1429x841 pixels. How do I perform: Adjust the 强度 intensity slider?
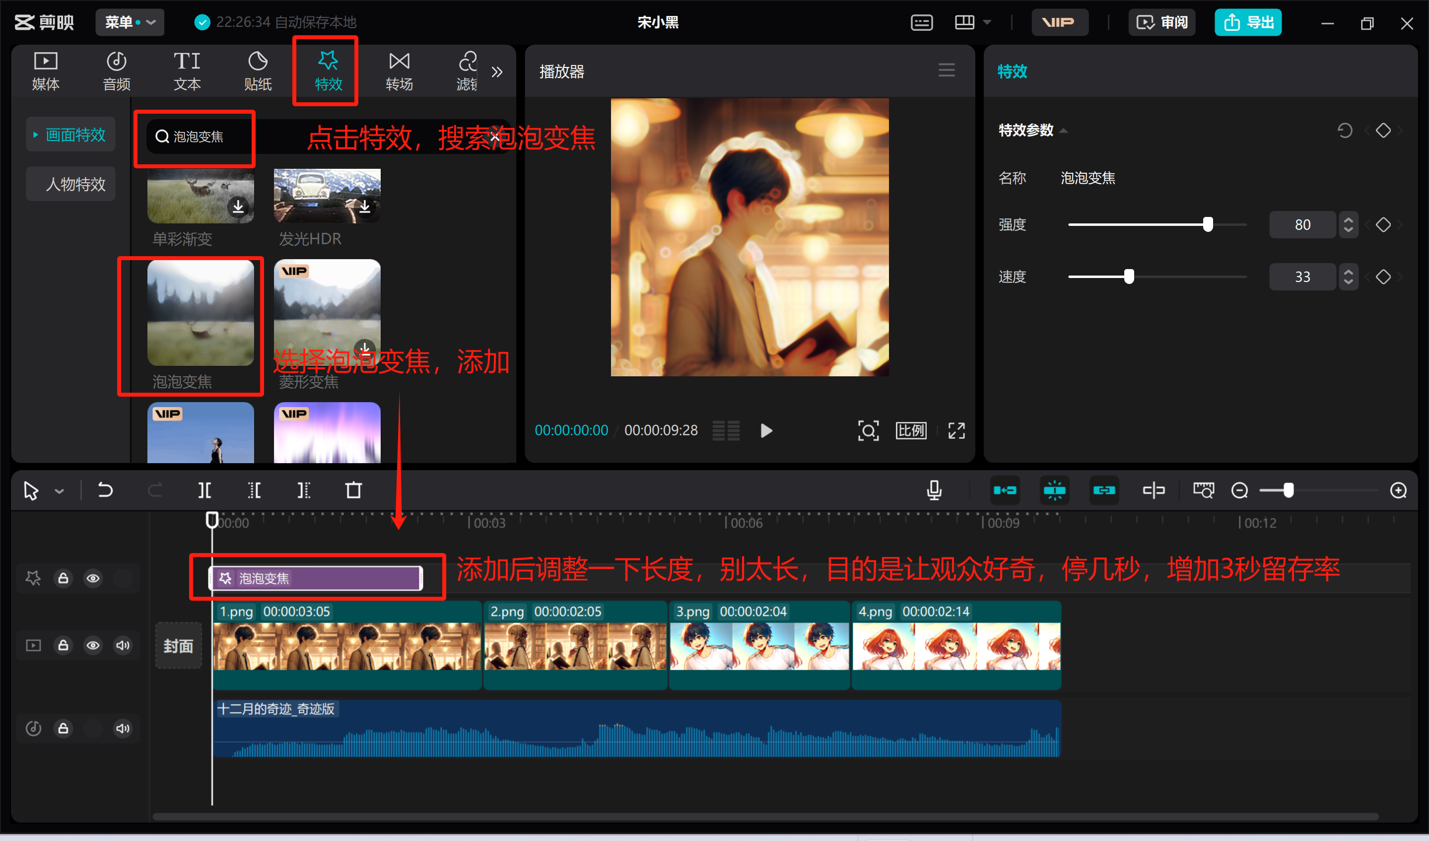click(x=1208, y=224)
